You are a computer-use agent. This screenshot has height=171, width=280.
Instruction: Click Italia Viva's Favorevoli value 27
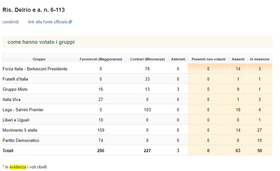[x=101, y=99]
